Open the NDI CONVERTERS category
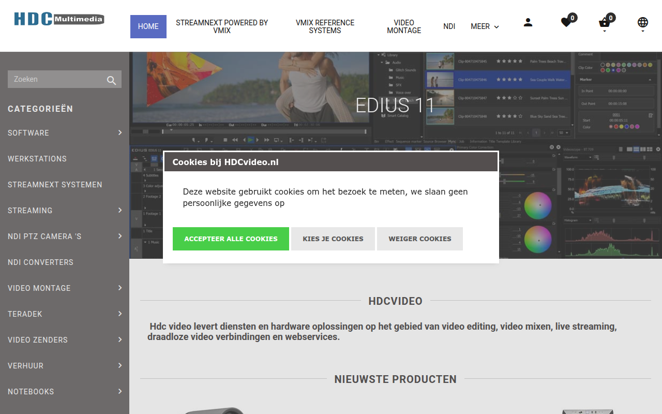Viewport: 662px width, 414px height. 40,262
